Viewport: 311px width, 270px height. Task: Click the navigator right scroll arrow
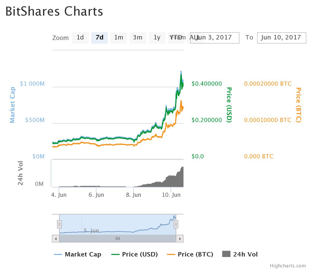point(181,238)
